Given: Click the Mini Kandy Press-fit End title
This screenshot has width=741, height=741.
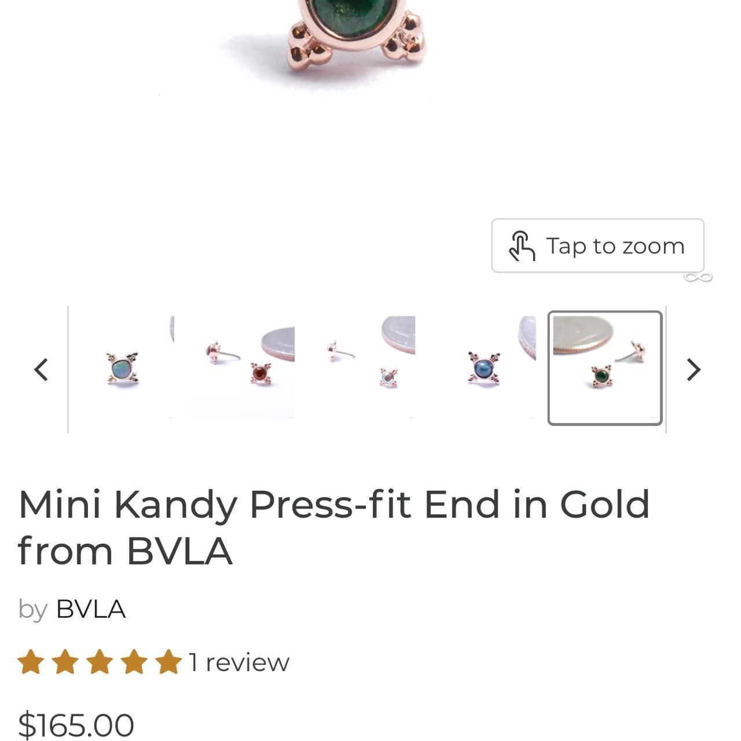Looking at the screenshot, I should [x=334, y=527].
